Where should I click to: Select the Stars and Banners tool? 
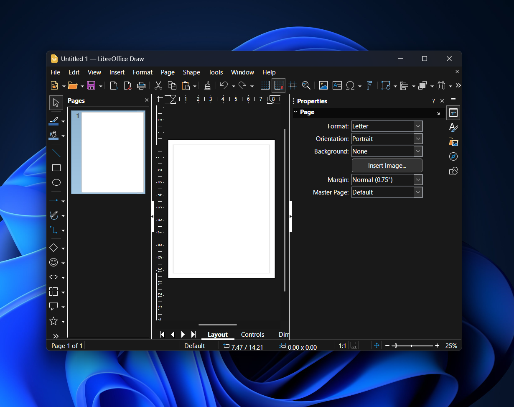53,321
